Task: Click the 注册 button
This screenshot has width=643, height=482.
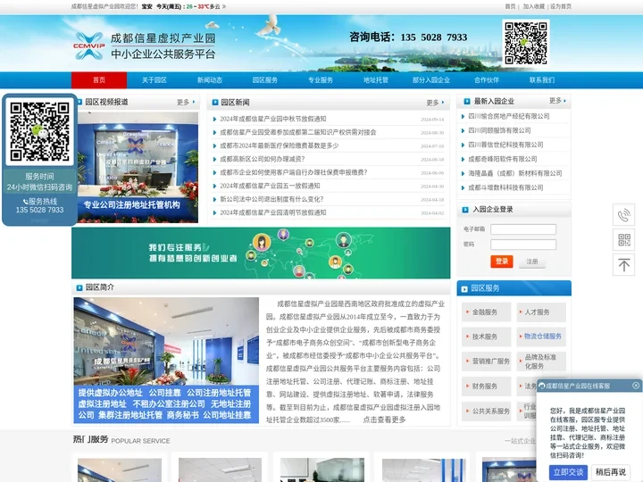Action: [532, 262]
